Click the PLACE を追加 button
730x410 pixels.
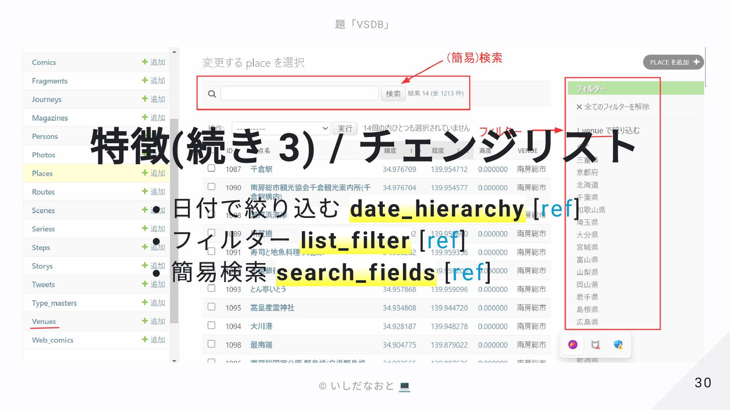tap(673, 62)
